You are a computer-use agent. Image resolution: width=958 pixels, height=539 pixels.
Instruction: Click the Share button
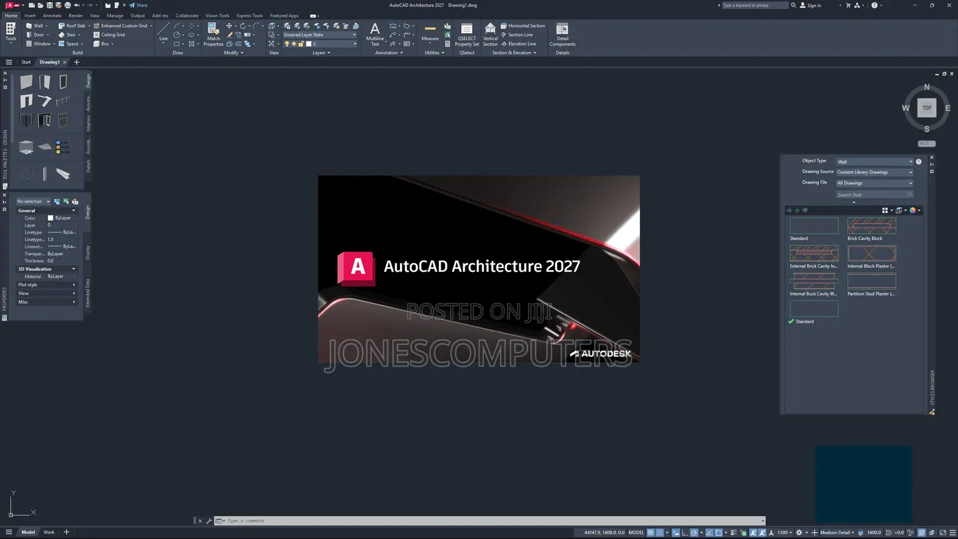coord(138,5)
